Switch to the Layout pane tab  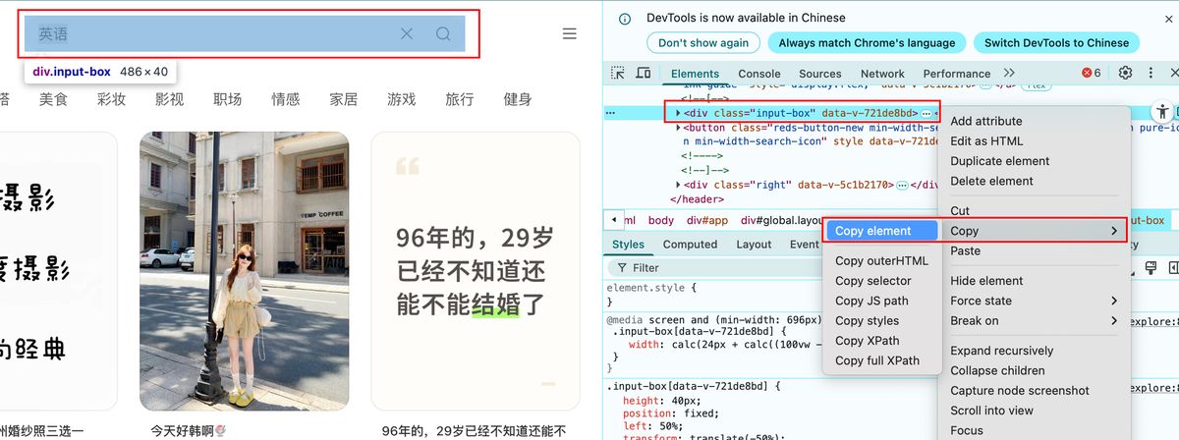pyautogui.click(x=754, y=245)
